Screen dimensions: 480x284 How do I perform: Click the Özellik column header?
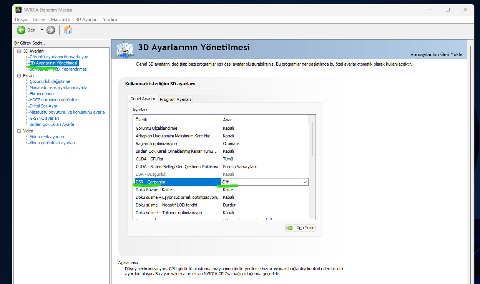tap(177, 120)
